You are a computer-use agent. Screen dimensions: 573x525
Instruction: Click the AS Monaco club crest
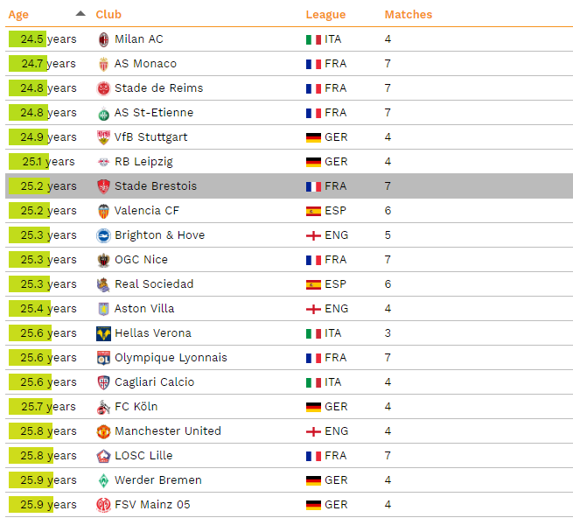(103, 64)
